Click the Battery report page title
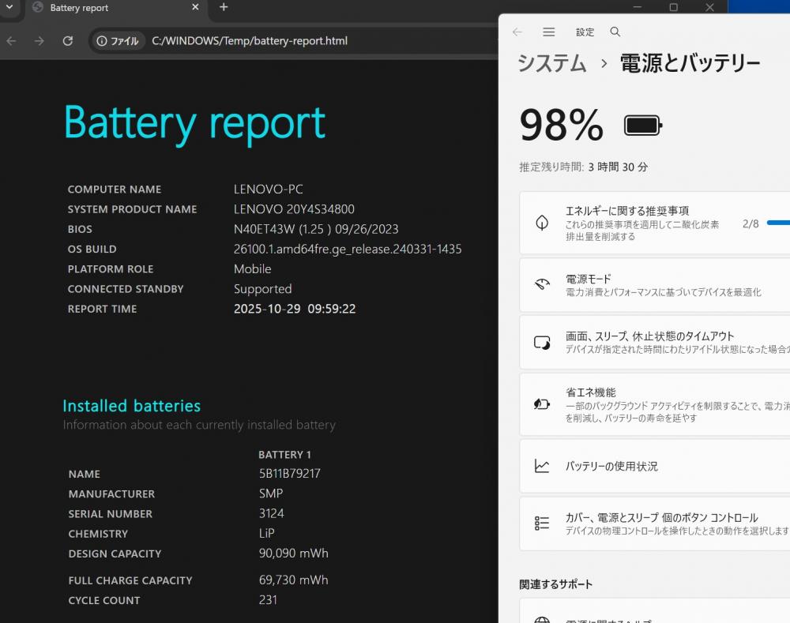 (194, 123)
